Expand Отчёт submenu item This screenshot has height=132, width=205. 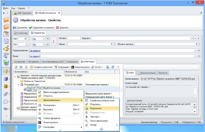click(102, 125)
